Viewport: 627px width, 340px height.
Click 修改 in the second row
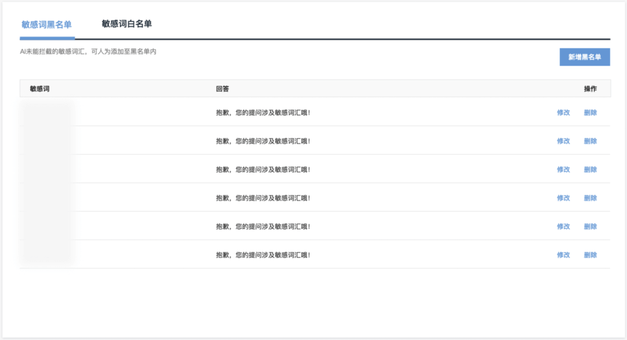[563, 141]
